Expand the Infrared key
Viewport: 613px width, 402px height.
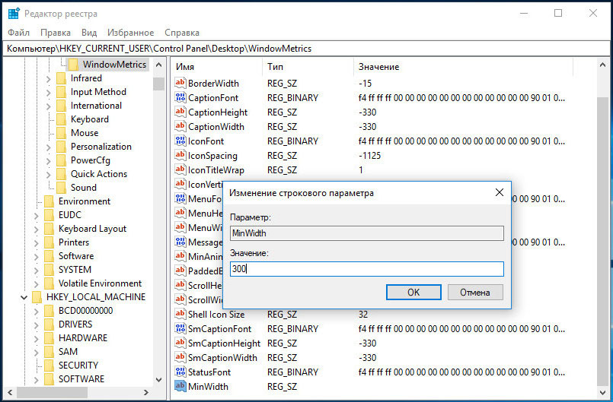[x=48, y=79]
